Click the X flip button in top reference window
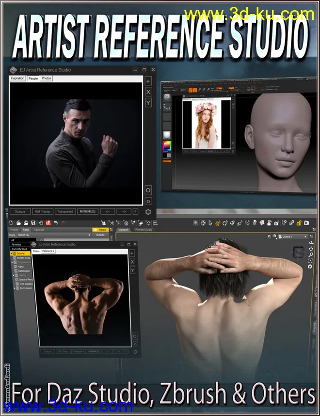320x416 pixels. tap(148, 92)
